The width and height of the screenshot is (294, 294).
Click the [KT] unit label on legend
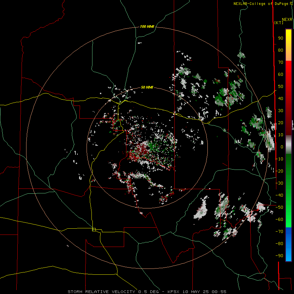pyautogui.click(x=279, y=23)
